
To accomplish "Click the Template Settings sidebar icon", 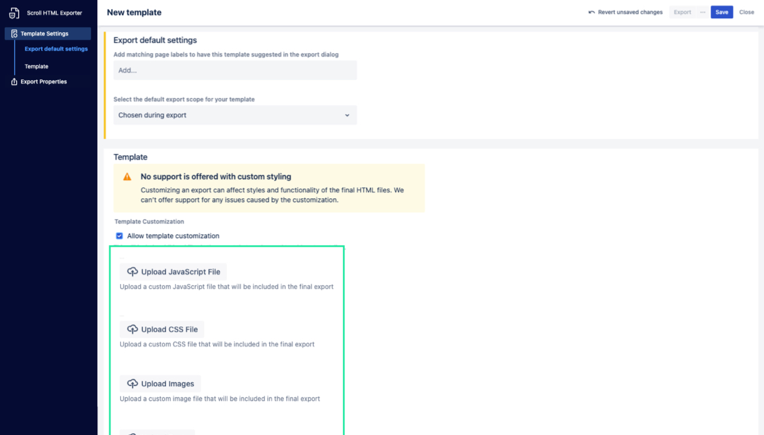I will [x=14, y=34].
